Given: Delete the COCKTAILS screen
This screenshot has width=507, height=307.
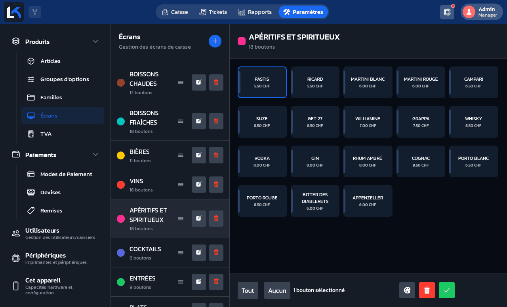Looking at the screenshot, I should (x=216, y=252).
